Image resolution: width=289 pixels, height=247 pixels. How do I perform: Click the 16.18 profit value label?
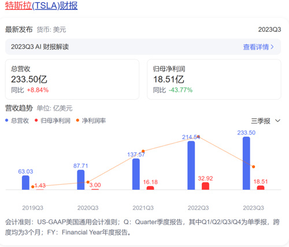tap(150, 182)
